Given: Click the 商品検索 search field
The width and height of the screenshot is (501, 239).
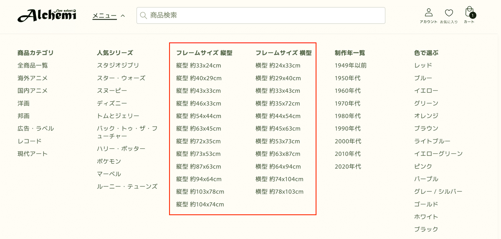Looking at the screenshot, I should point(263,15).
